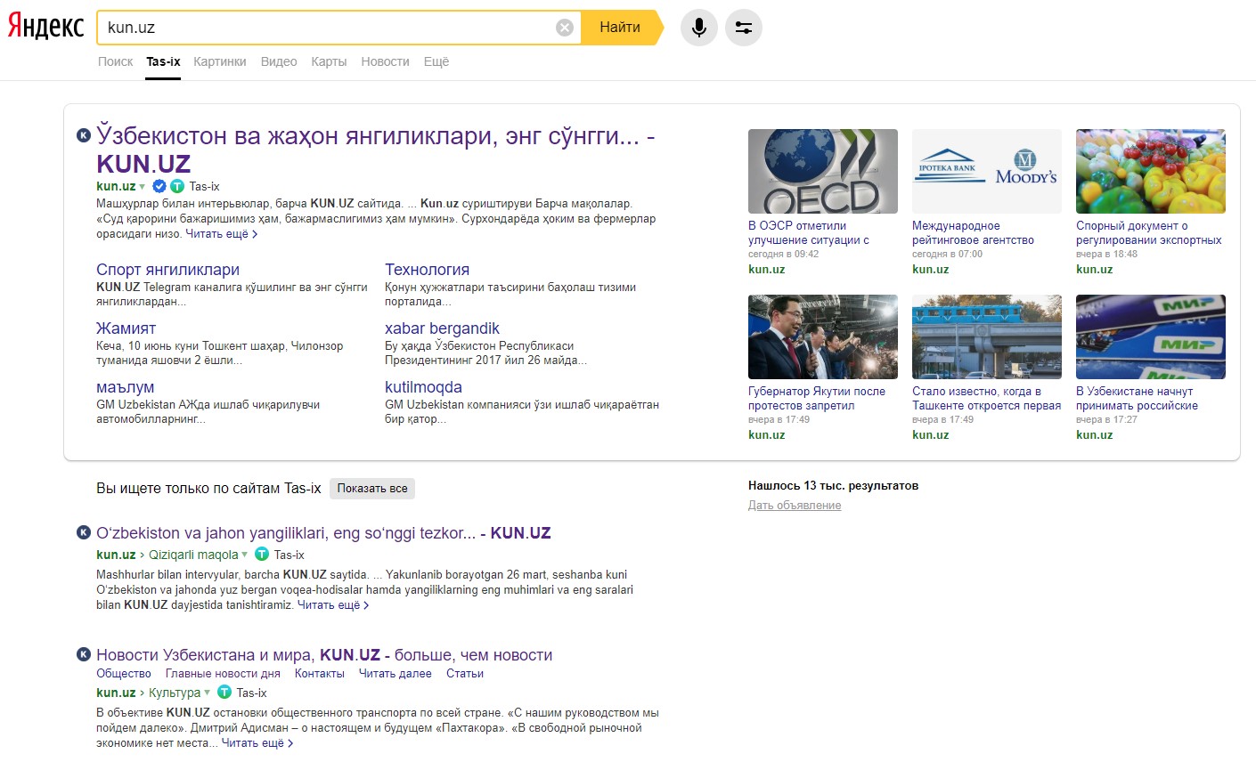Image resolution: width=1256 pixels, height=778 pixels.
Task: Open the Спорт янгиликлари sitelink
Action: tap(167, 270)
